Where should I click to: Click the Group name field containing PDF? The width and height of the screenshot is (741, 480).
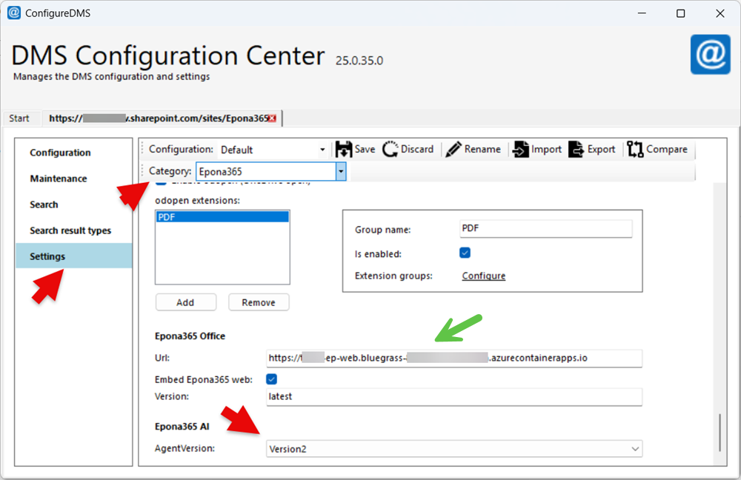(546, 229)
